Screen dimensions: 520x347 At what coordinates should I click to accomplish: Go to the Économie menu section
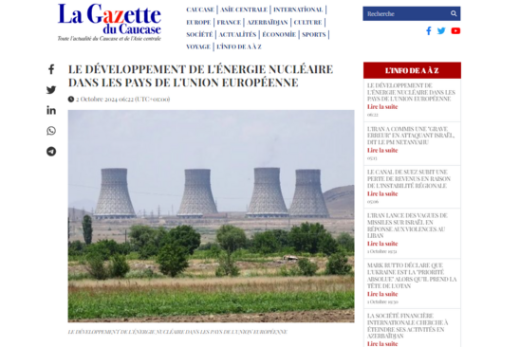coord(279,34)
